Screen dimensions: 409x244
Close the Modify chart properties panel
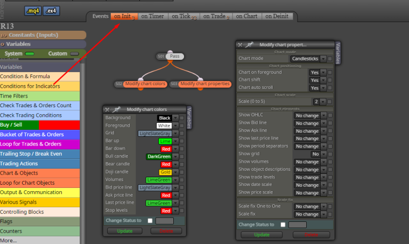tap(240, 45)
